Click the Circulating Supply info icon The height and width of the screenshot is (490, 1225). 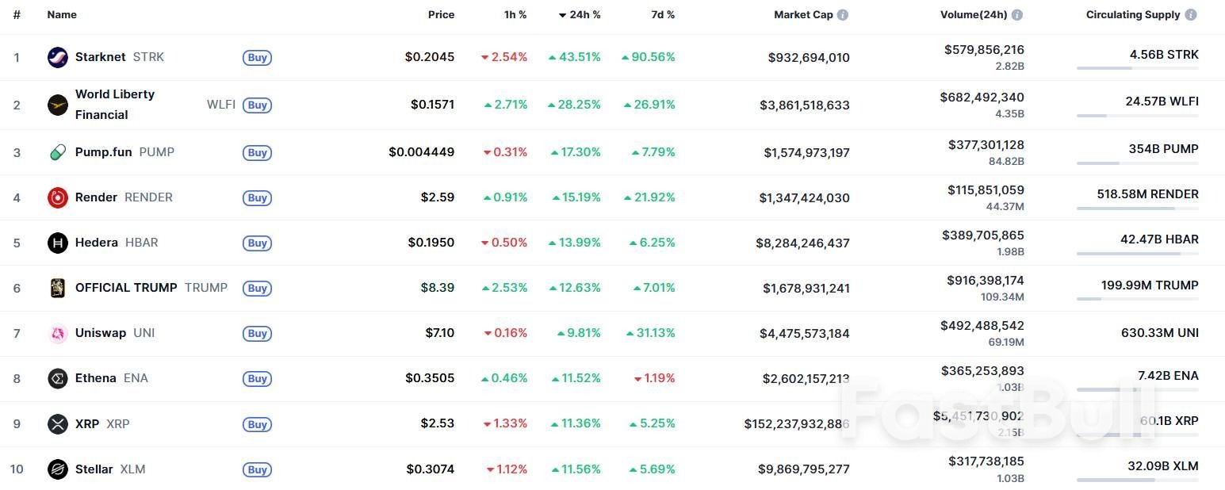click(1190, 15)
